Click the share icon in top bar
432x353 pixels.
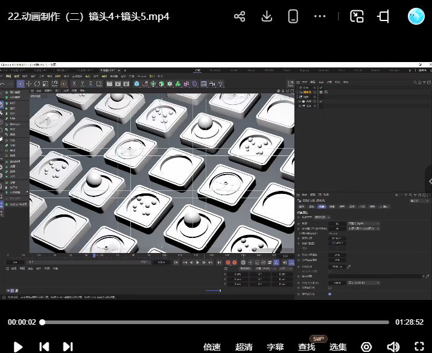click(240, 16)
